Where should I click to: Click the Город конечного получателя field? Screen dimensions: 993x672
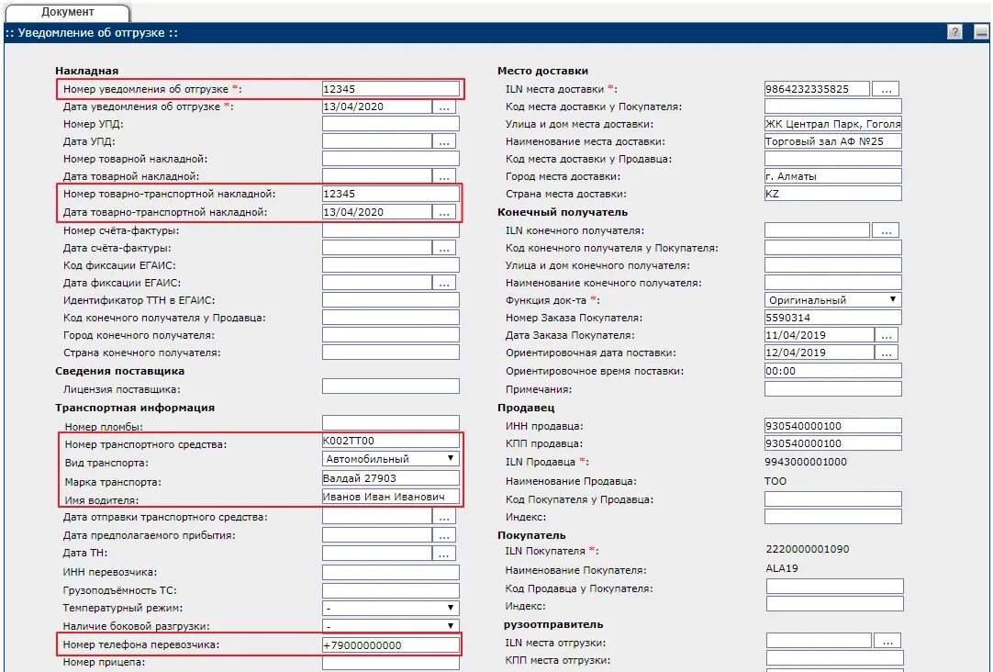[x=390, y=335]
